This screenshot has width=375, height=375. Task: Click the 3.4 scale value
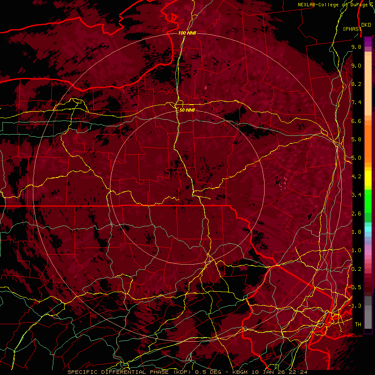[356, 195]
